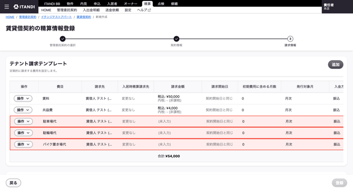Click the 費目 column header
Screen dimensions: 353x191
click(x=60, y=86)
